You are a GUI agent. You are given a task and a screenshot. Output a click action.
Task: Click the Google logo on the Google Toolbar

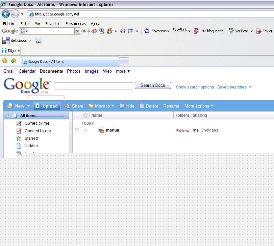(x=10, y=31)
